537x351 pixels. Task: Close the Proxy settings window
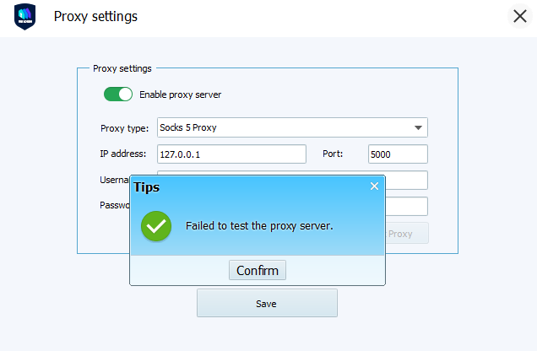(x=519, y=17)
